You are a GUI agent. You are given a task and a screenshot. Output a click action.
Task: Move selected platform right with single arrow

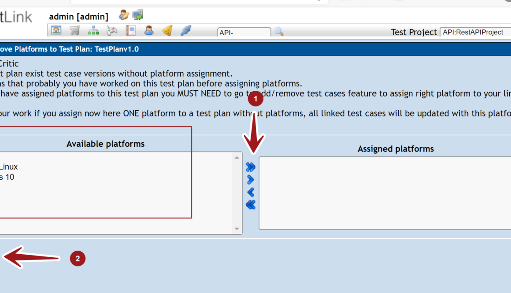251,179
